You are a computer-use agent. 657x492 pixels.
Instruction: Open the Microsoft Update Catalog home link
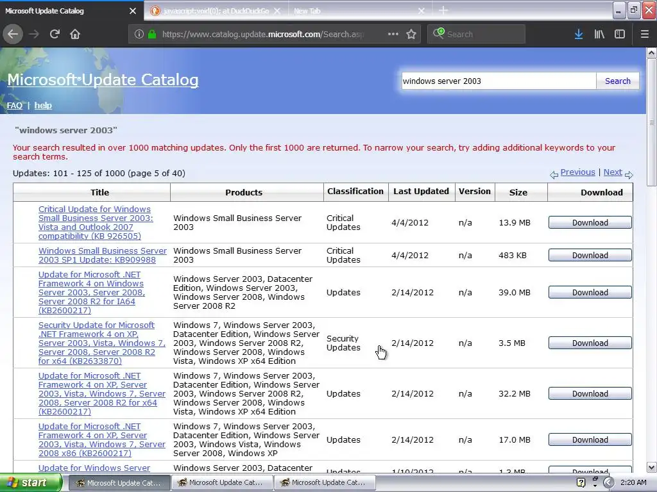pyautogui.click(x=103, y=79)
